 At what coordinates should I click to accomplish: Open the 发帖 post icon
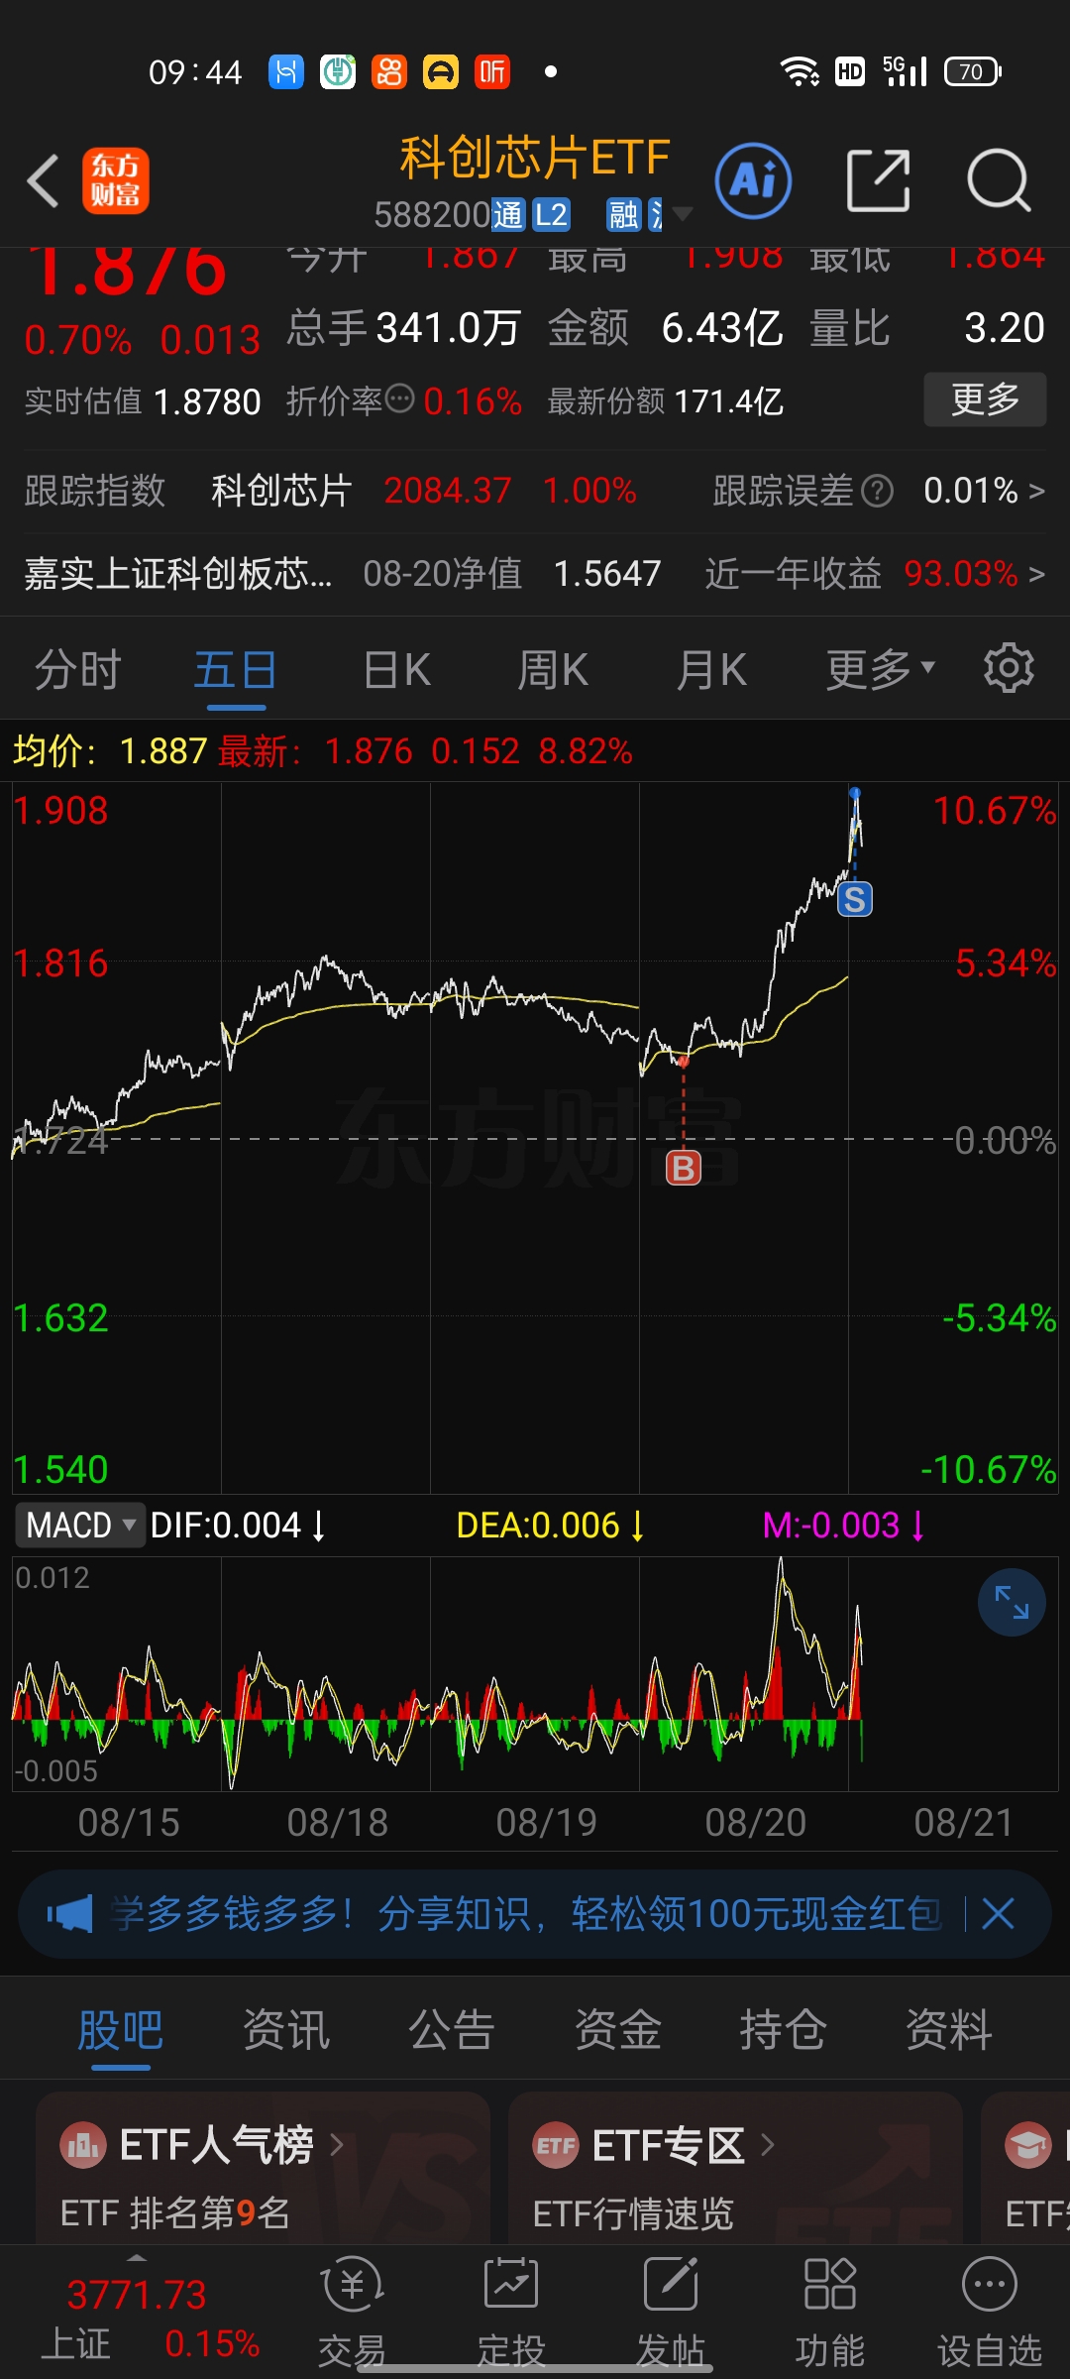click(671, 2285)
